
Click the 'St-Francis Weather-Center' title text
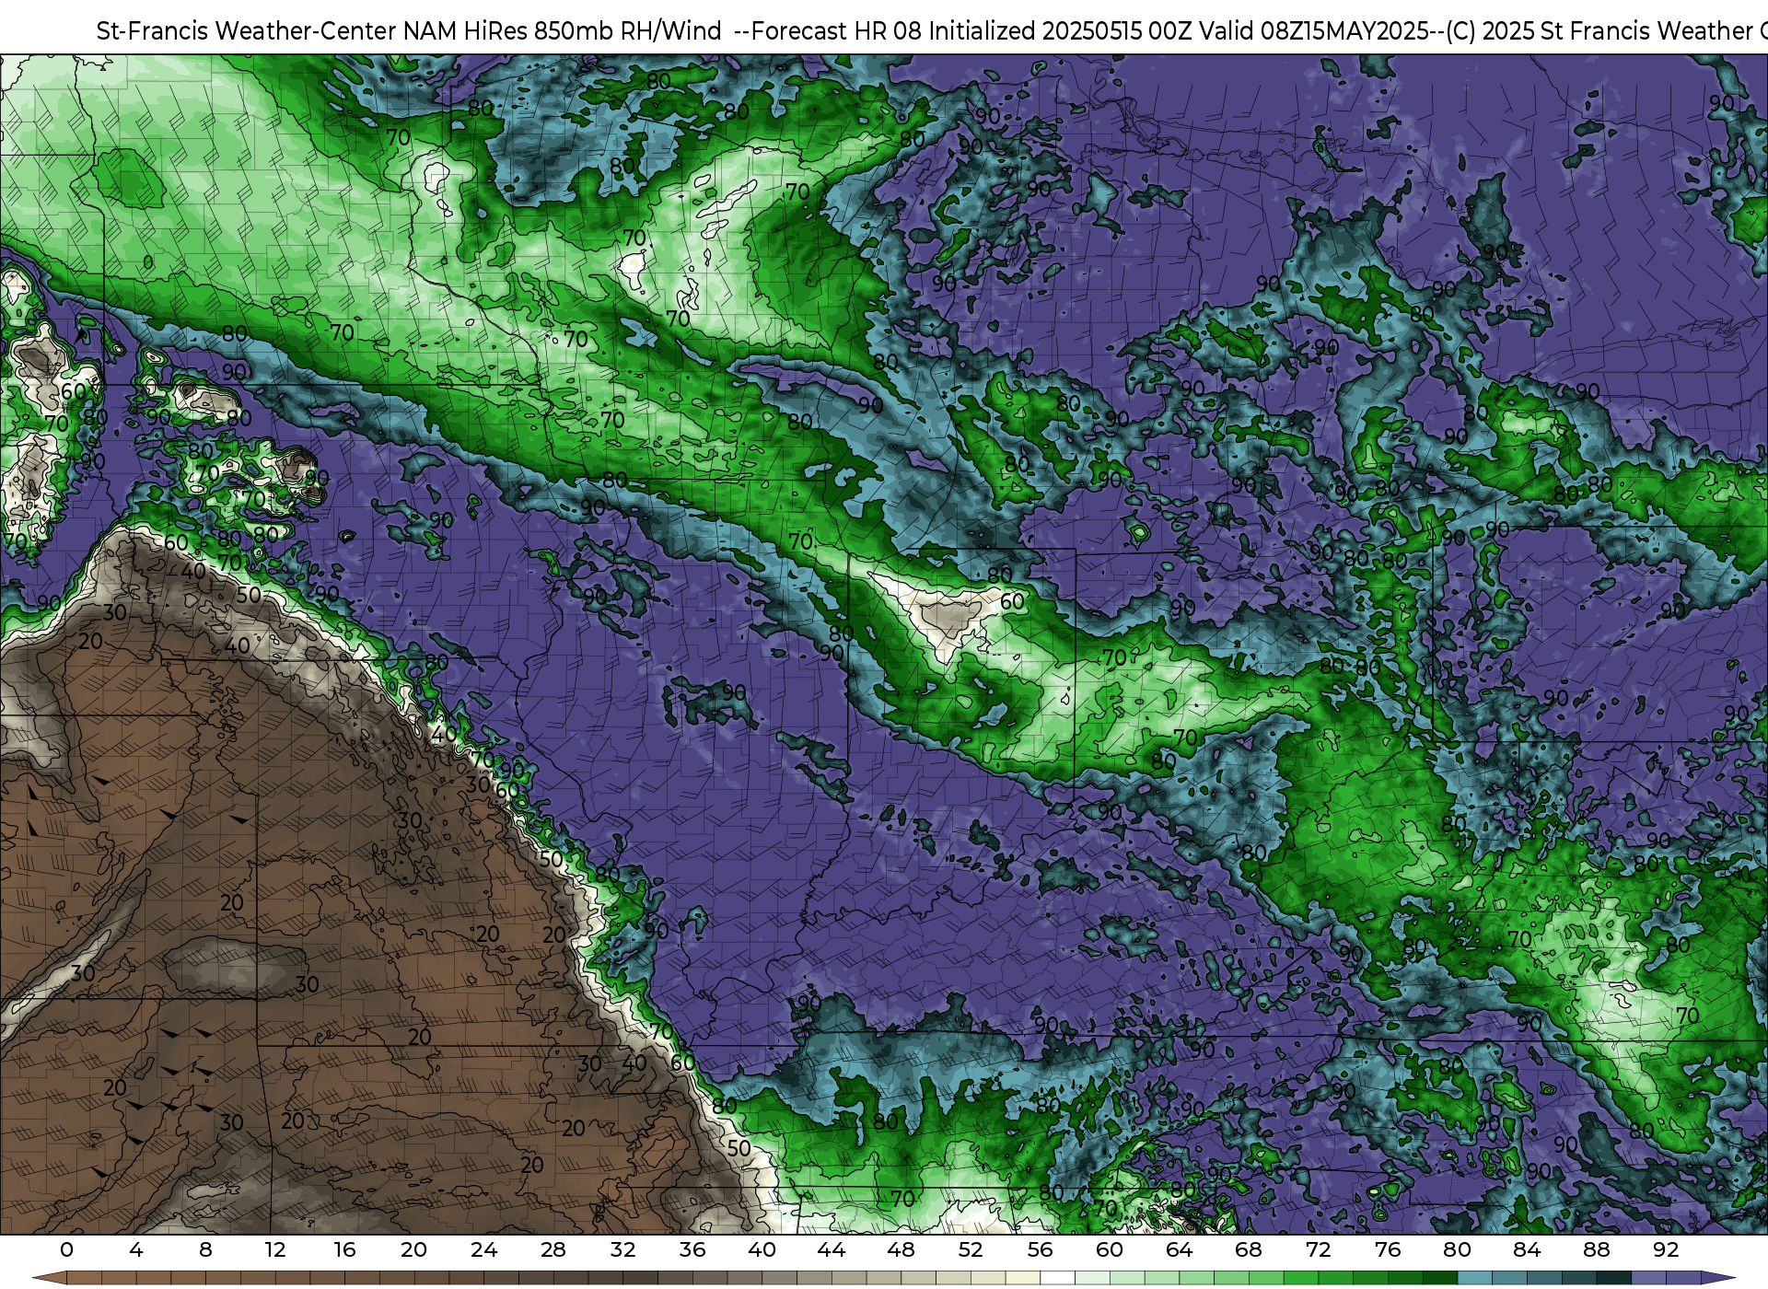click(246, 31)
